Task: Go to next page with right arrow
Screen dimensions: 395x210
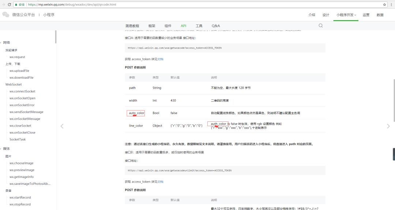Action: point(388,126)
